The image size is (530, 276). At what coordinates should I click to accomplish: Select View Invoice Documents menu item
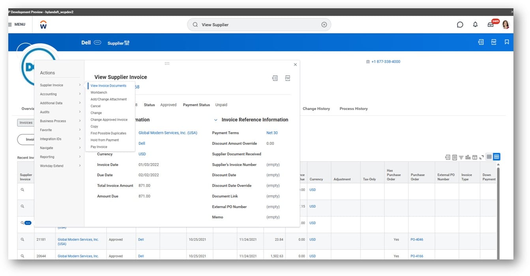[x=109, y=86]
